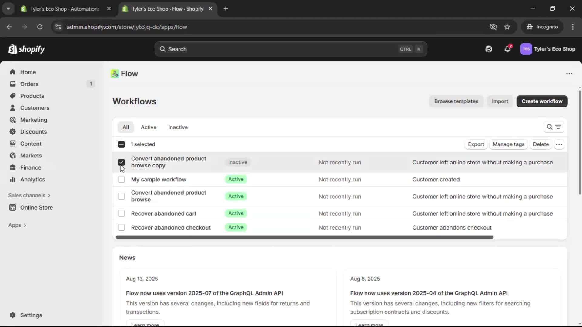Image resolution: width=582 pixels, height=327 pixels.
Task: Select the Products sidebar icon
Action: [x=12, y=96]
